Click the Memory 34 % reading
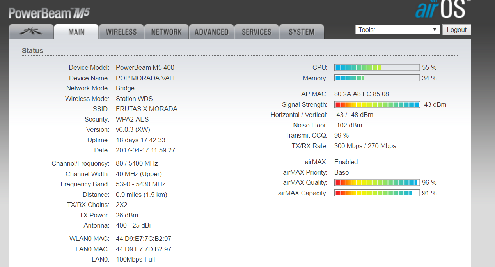 click(x=429, y=78)
